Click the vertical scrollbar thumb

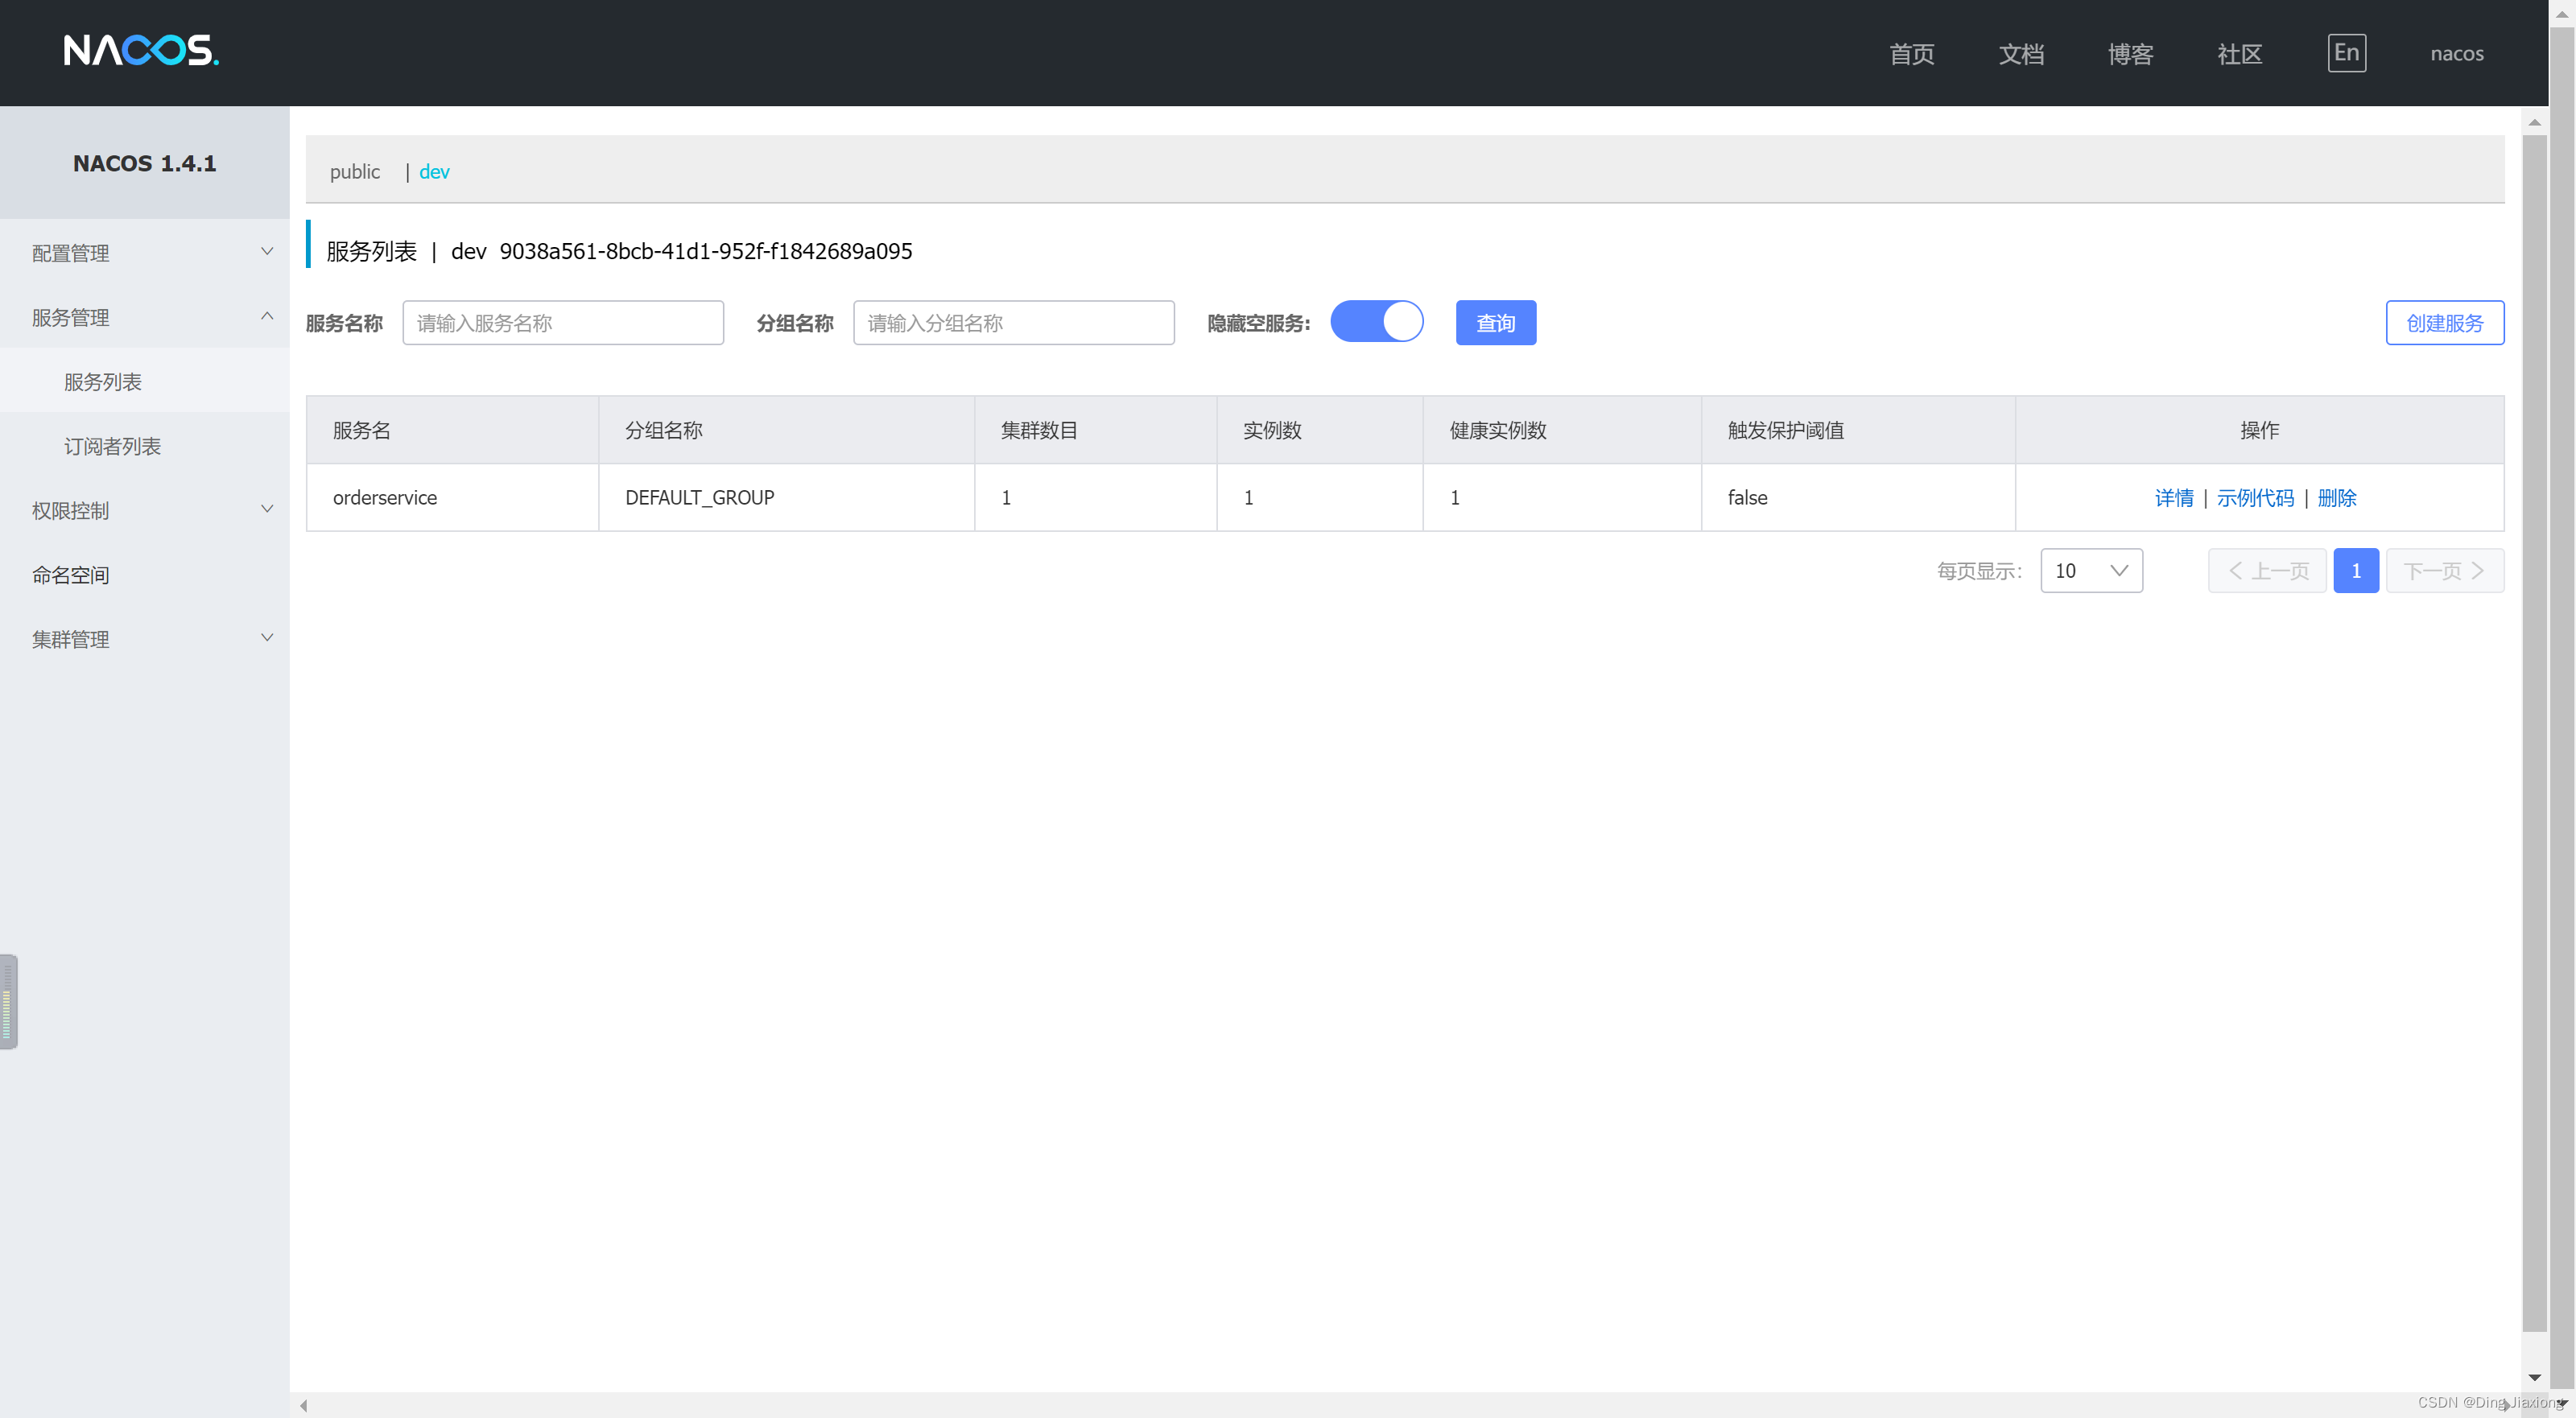[x=2533, y=732]
